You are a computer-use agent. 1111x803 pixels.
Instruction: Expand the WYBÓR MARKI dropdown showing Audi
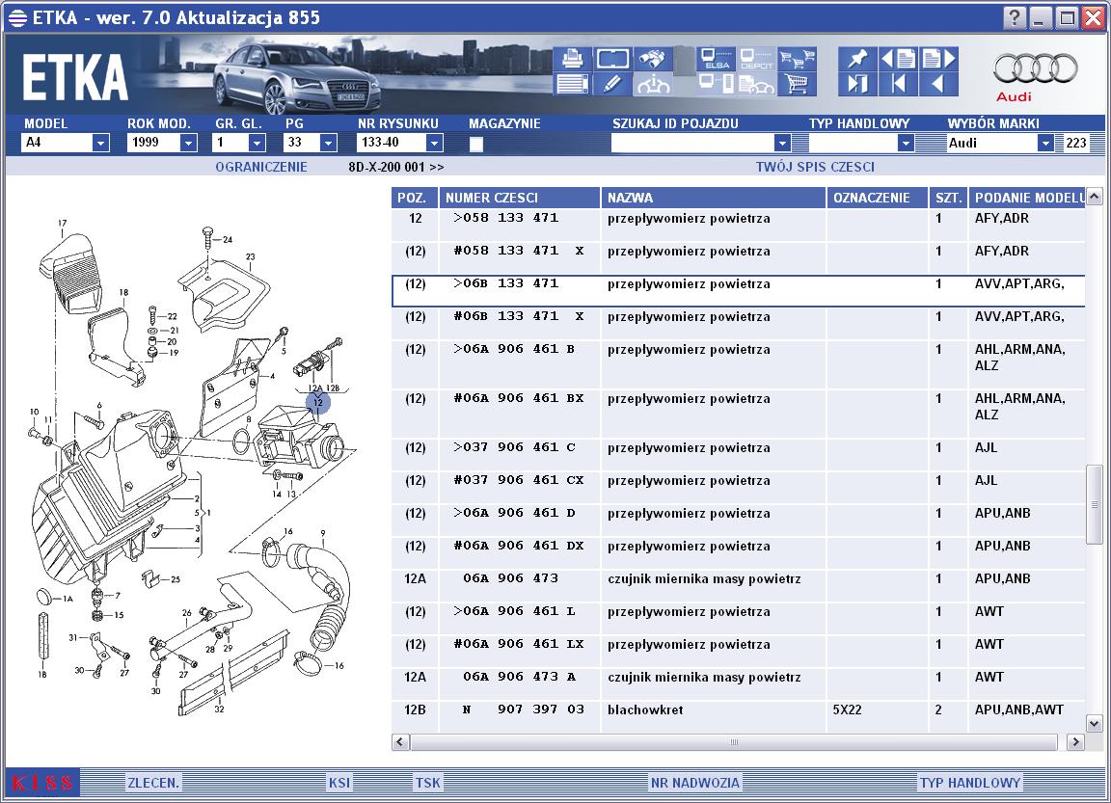click(1045, 143)
